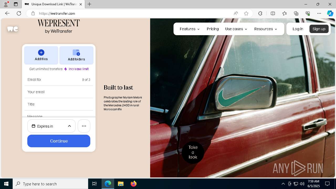Click the Message field
This screenshot has width=336, height=189.
(x=59, y=115)
